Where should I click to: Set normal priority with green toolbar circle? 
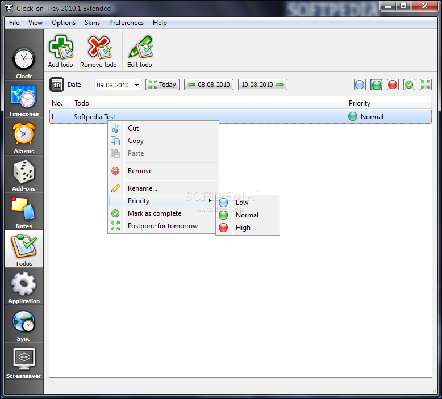point(376,85)
